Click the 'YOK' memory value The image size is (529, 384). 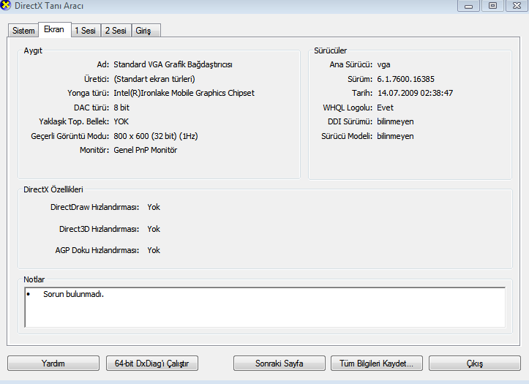(121, 121)
